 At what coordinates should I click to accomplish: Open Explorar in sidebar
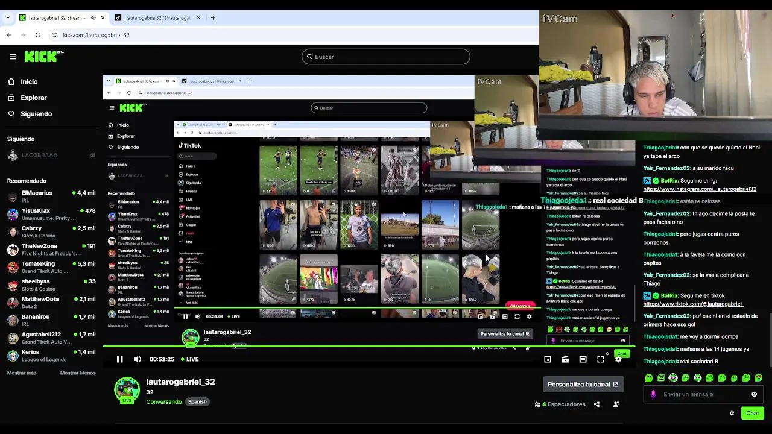point(27,98)
